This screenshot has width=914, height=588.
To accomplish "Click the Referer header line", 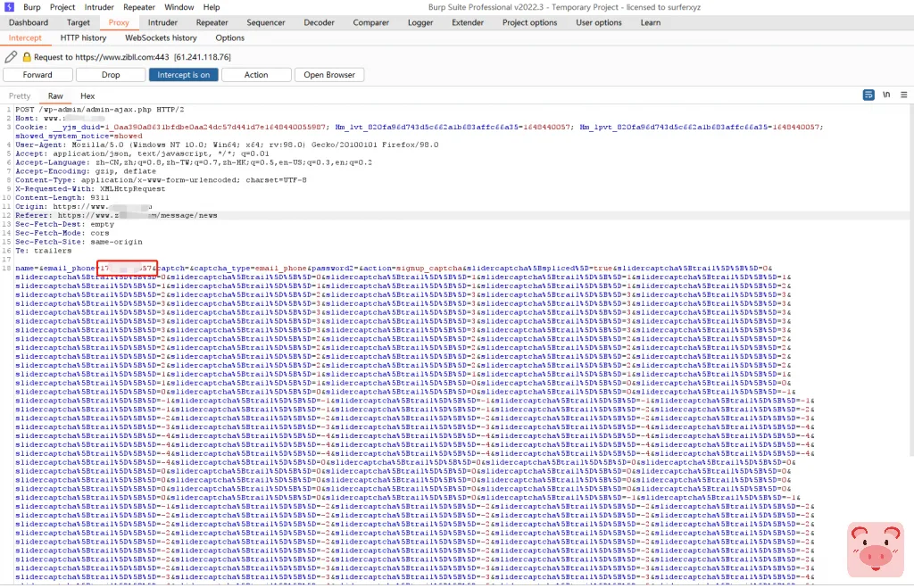I will coord(117,215).
